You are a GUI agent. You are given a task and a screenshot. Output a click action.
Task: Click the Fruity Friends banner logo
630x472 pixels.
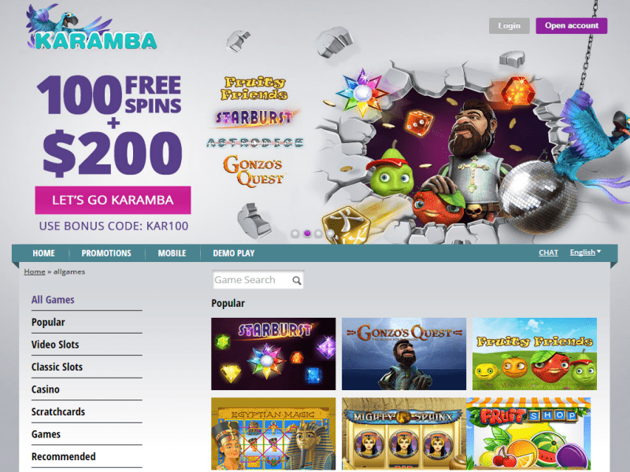pyautogui.click(x=254, y=88)
